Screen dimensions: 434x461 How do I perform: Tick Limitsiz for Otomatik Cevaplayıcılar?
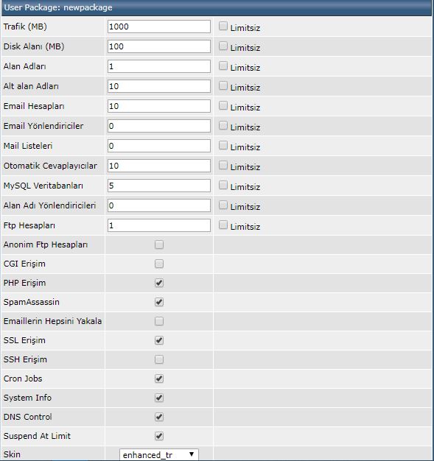point(223,165)
